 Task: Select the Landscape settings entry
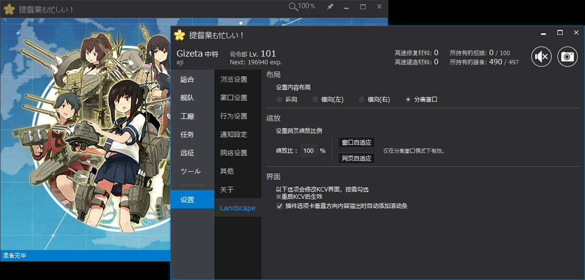pyautogui.click(x=238, y=208)
